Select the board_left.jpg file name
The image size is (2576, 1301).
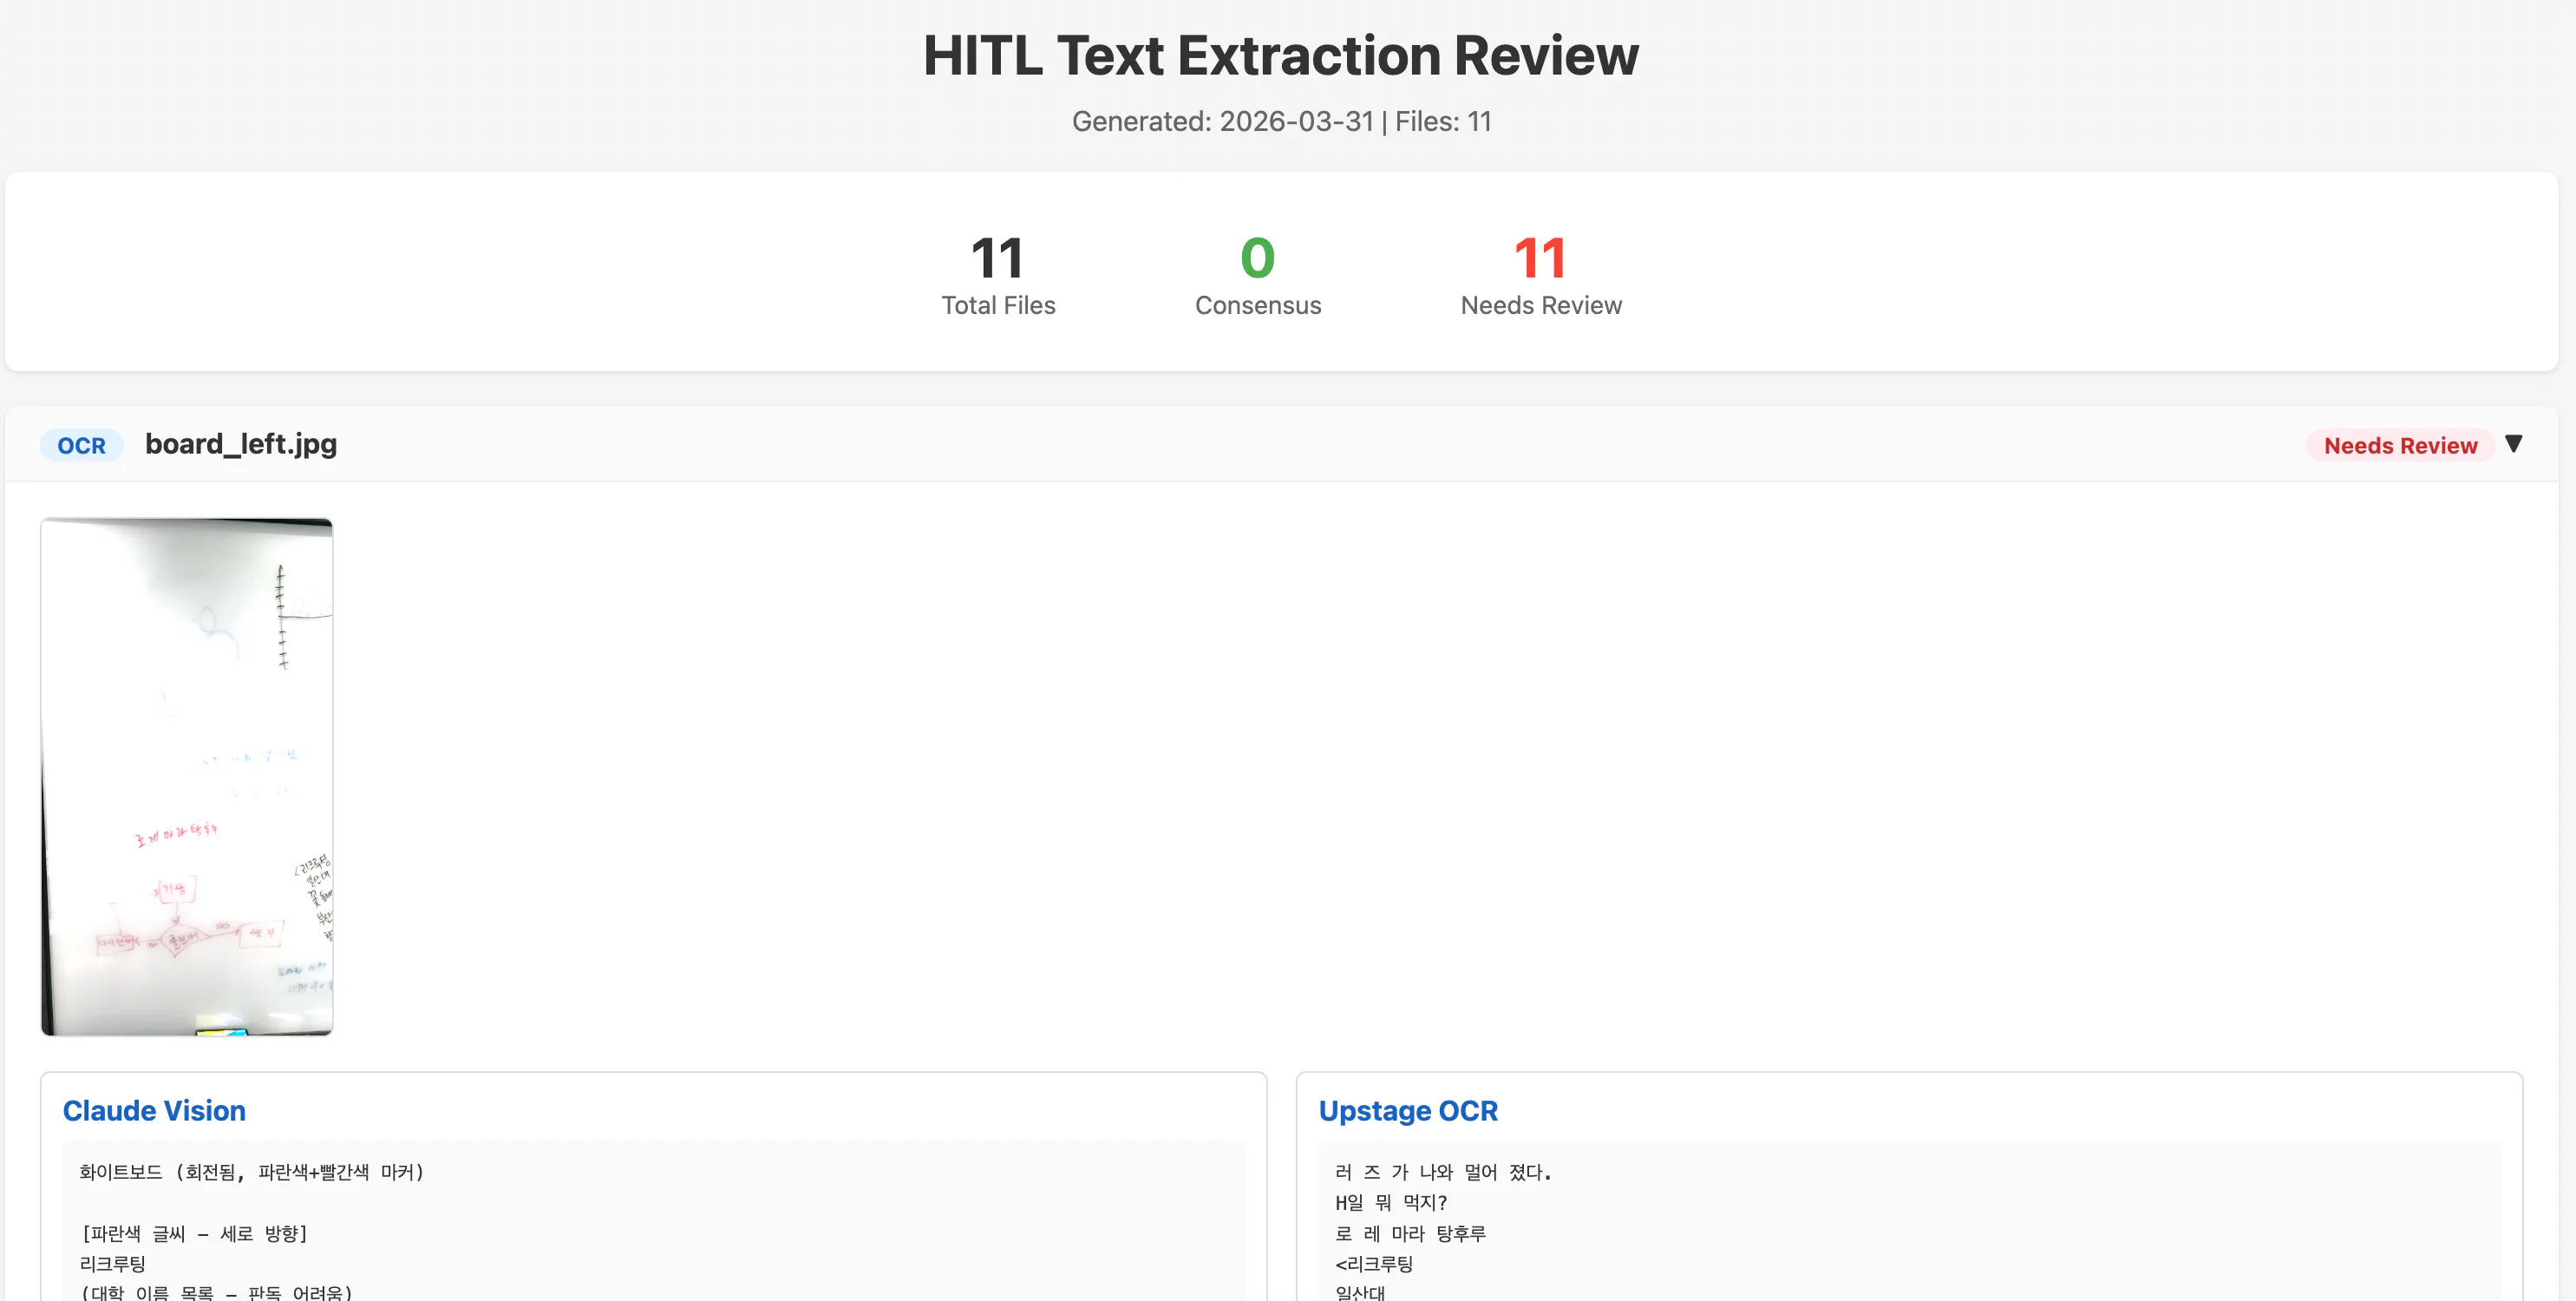pos(241,444)
